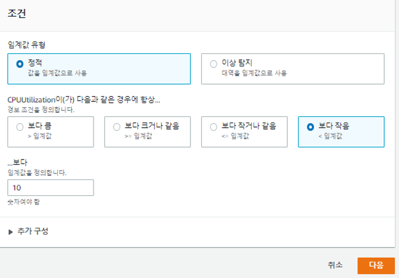399x278 pixels.
Task: Click the 경보 조건을 정의합니다 description
Action: click(41, 110)
